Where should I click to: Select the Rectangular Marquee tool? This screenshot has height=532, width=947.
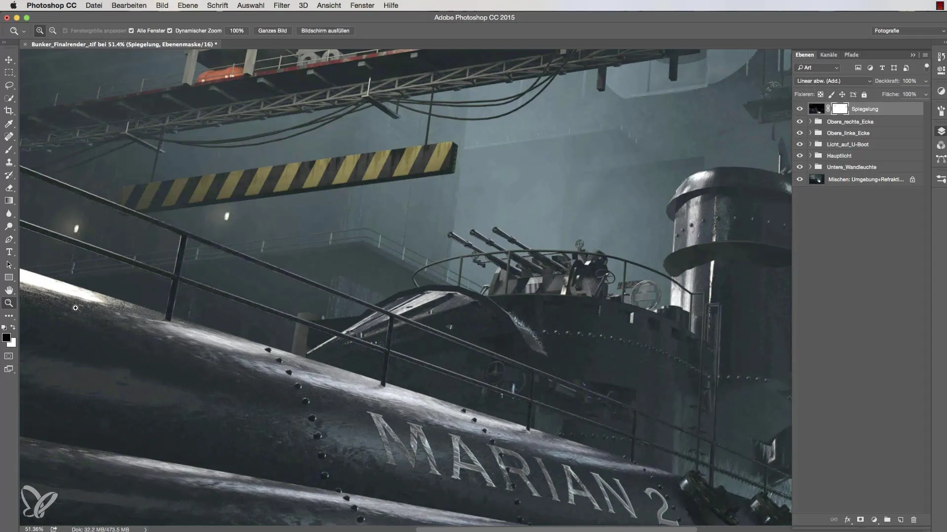coord(9,72)
